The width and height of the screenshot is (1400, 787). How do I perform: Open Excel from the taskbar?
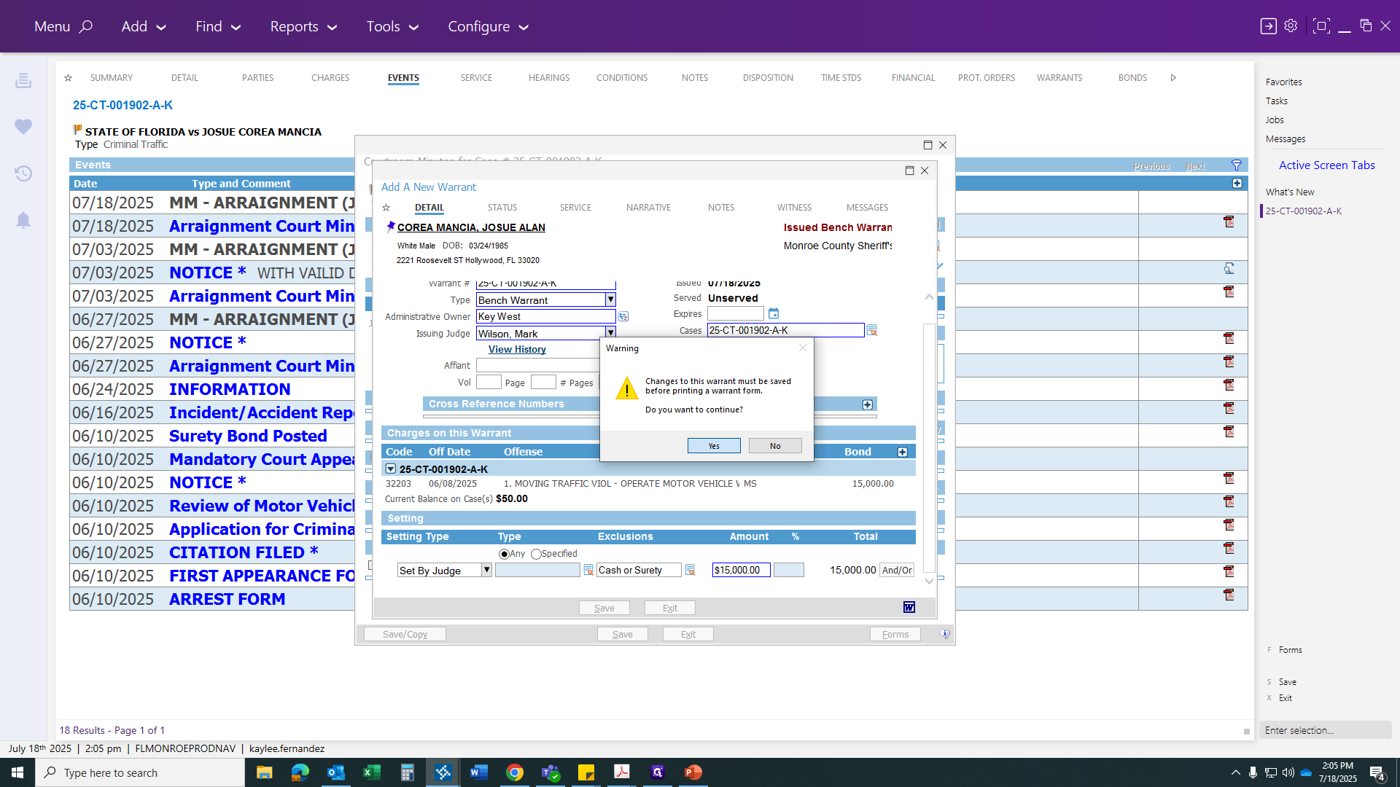372,772
